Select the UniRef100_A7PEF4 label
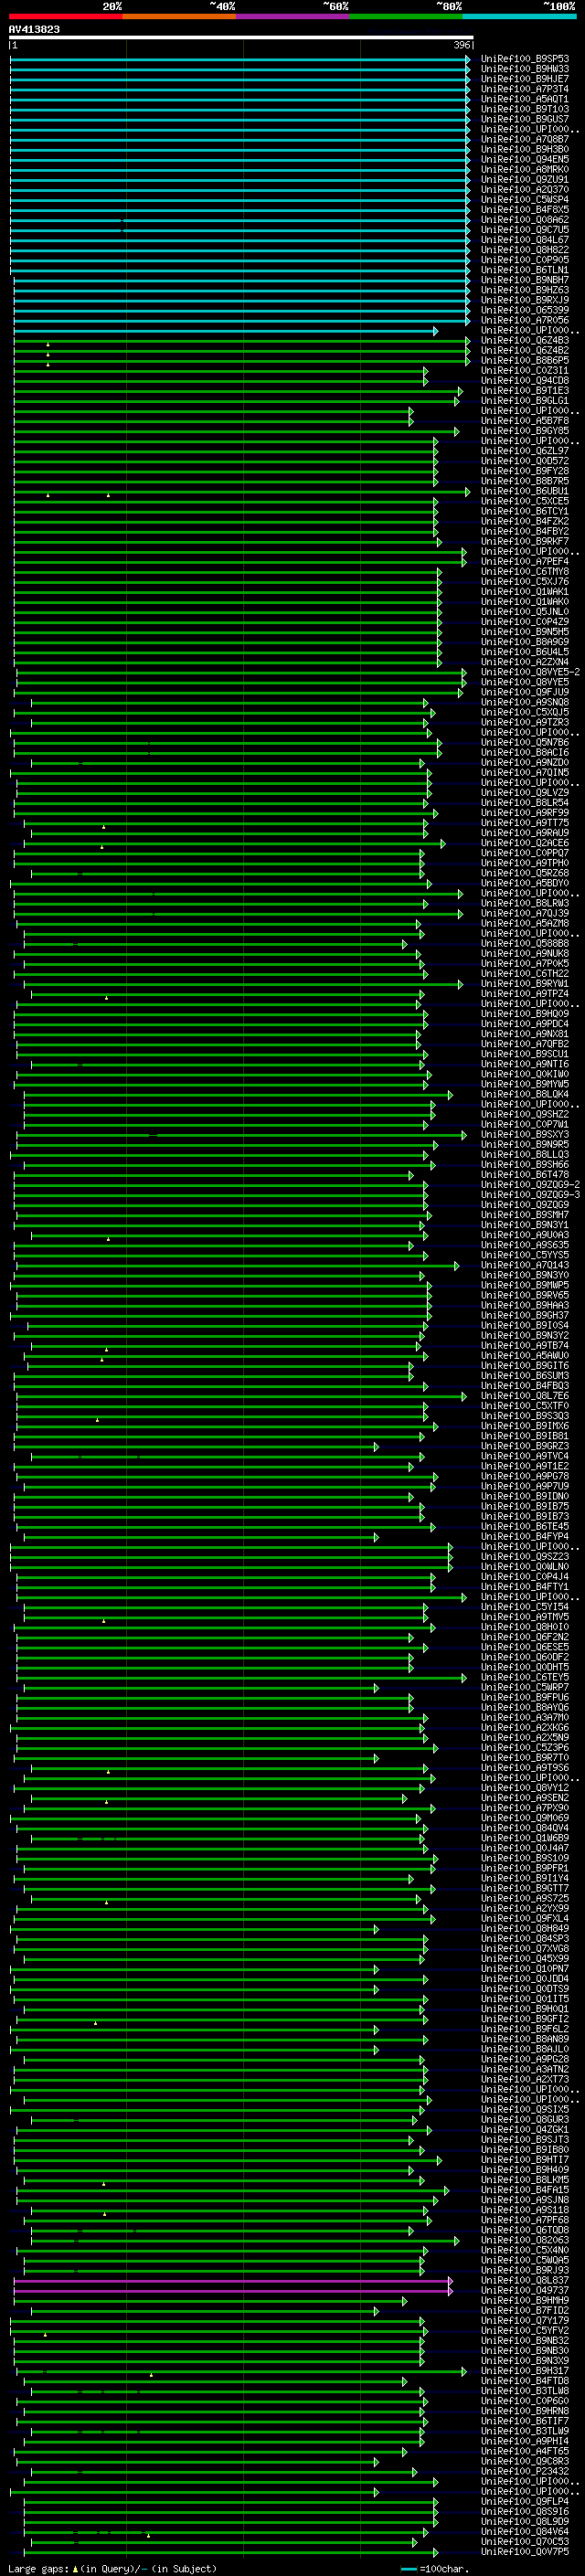Image resolution: width=585 pixels, height=2576 pixels. pyautogui.click(x=525, y=561)
